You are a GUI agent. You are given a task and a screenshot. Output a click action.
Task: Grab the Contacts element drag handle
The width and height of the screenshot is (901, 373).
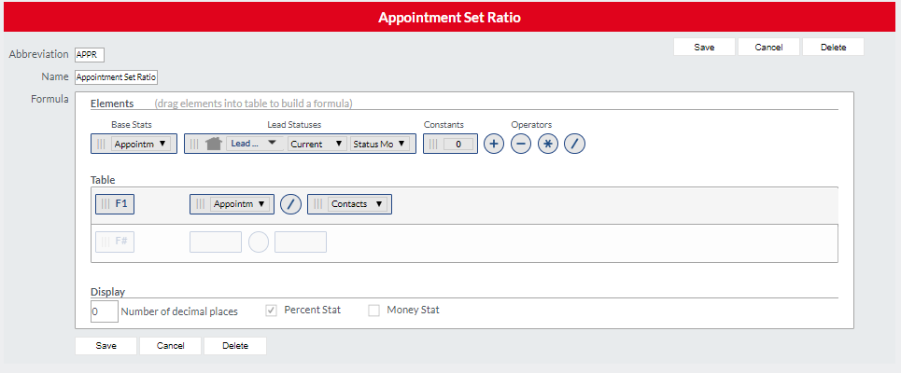point(317,203)
